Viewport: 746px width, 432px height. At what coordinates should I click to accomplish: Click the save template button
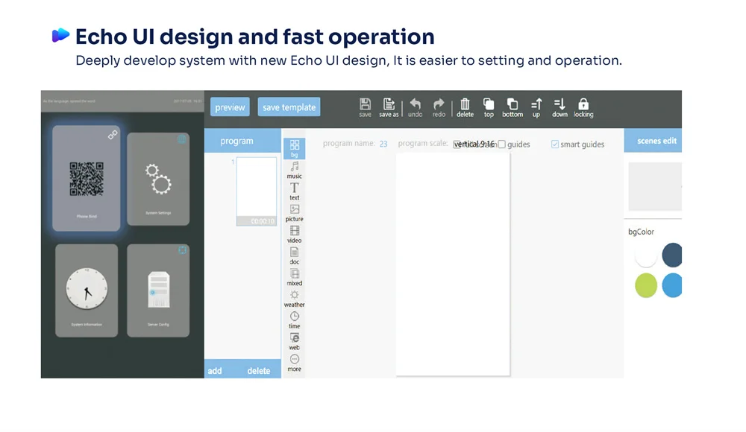point(289,107)
